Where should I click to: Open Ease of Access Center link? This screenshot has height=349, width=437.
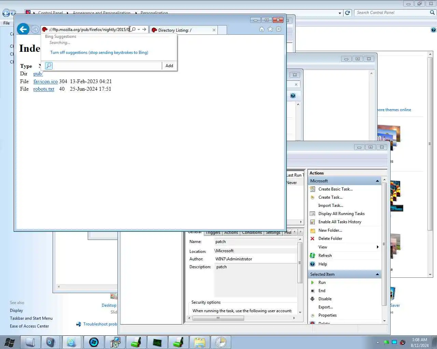(x=29, y=326)
